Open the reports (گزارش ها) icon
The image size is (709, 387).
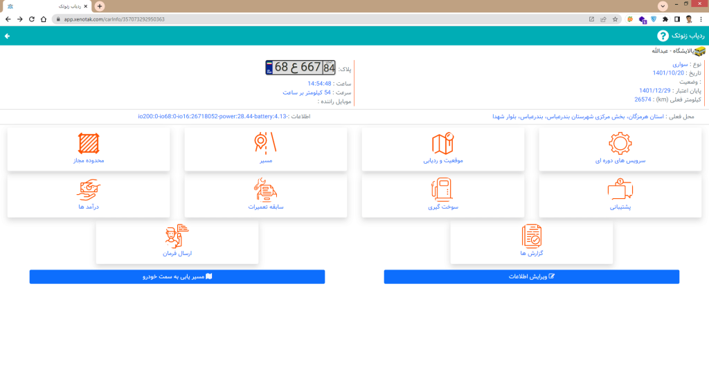pos(531,237)
